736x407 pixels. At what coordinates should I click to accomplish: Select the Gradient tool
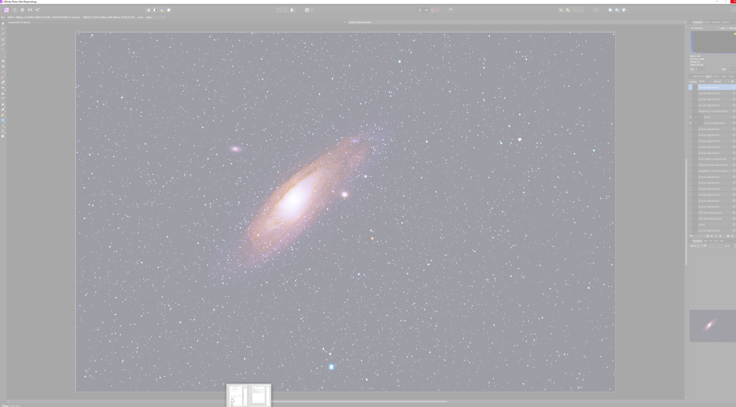coord(3,66)
